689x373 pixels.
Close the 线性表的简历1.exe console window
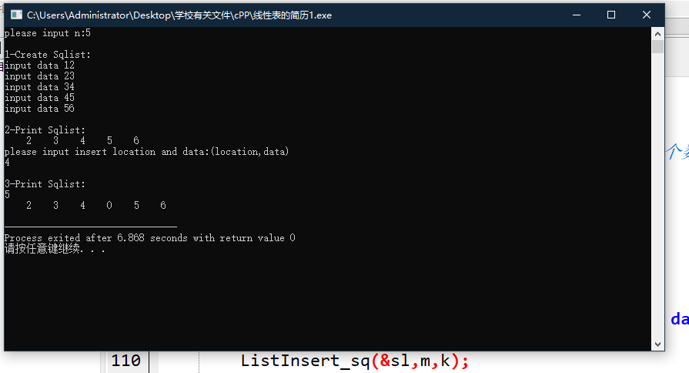pos(647,15)
